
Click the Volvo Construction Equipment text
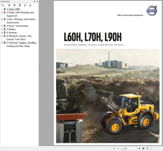click(130, 15)
